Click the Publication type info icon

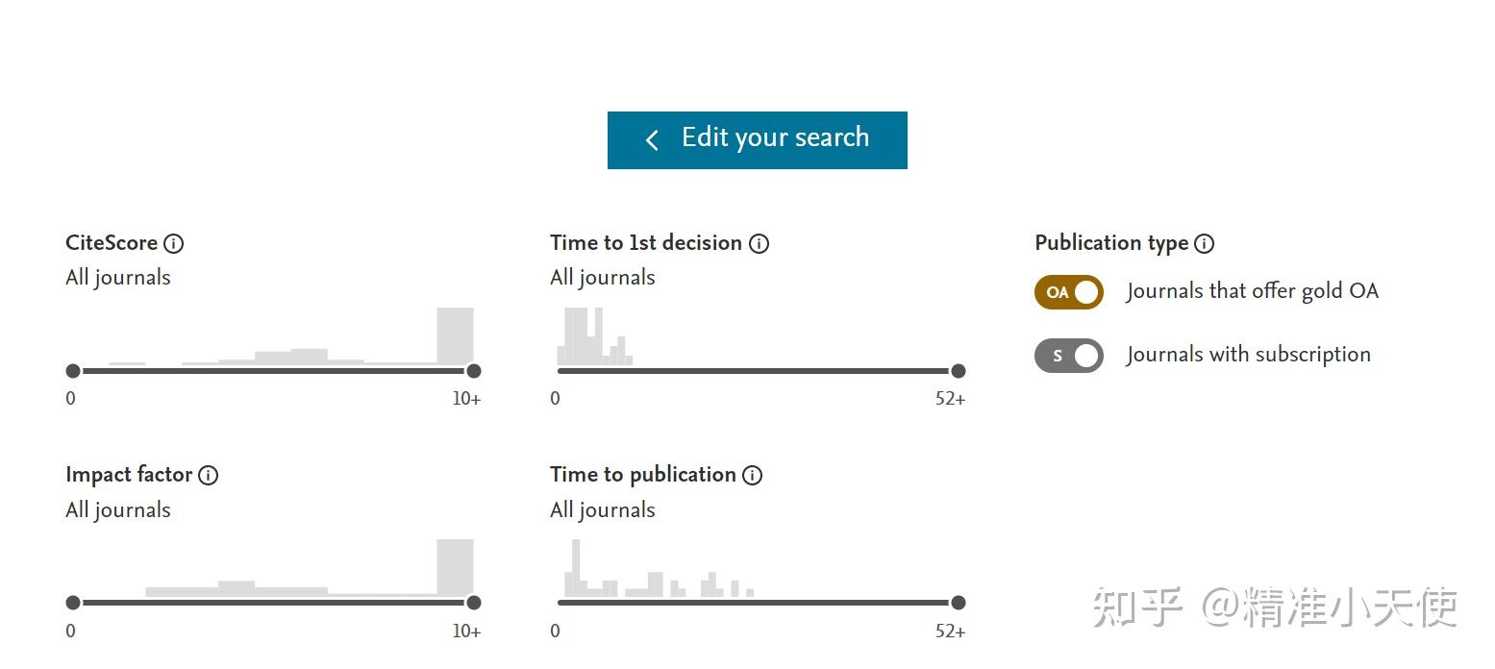point(1204,243)
